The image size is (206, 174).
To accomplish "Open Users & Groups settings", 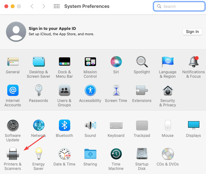I will point(64,91).
